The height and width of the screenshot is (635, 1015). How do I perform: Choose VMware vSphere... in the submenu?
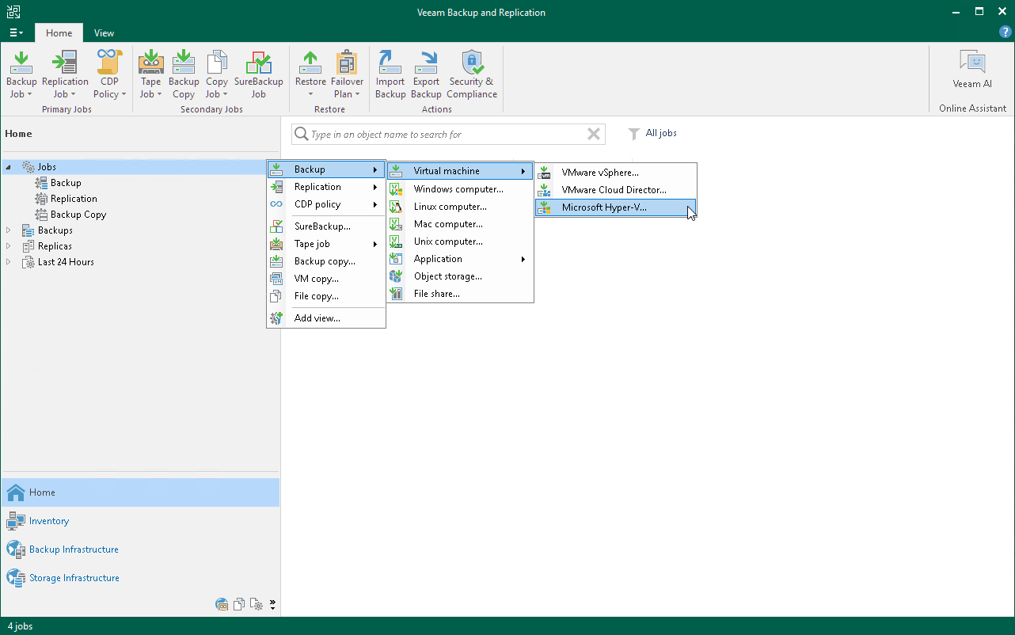pos(600,173)
